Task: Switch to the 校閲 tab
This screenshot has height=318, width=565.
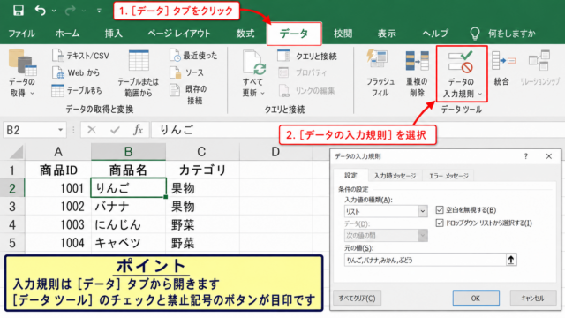Action: tap(343, 34)
